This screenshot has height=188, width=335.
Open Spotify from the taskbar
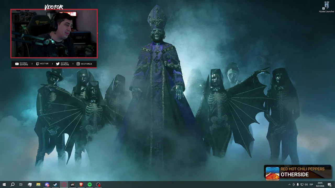pyautogui.click(x=90, y=185)
